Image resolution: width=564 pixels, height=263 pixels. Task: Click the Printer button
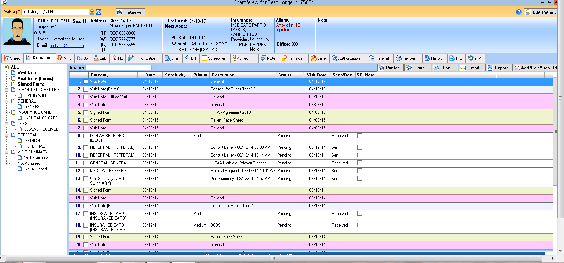point(390,68)
